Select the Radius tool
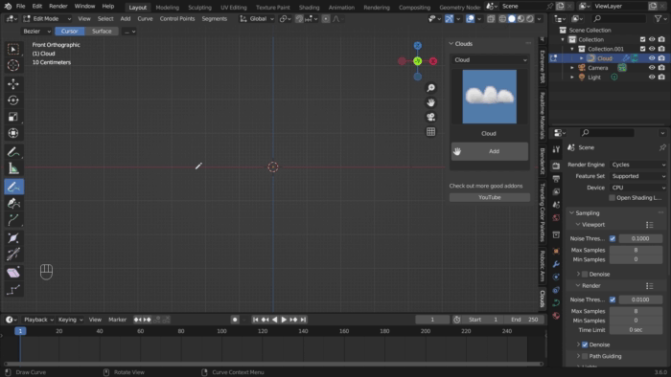 pos(13,238)
